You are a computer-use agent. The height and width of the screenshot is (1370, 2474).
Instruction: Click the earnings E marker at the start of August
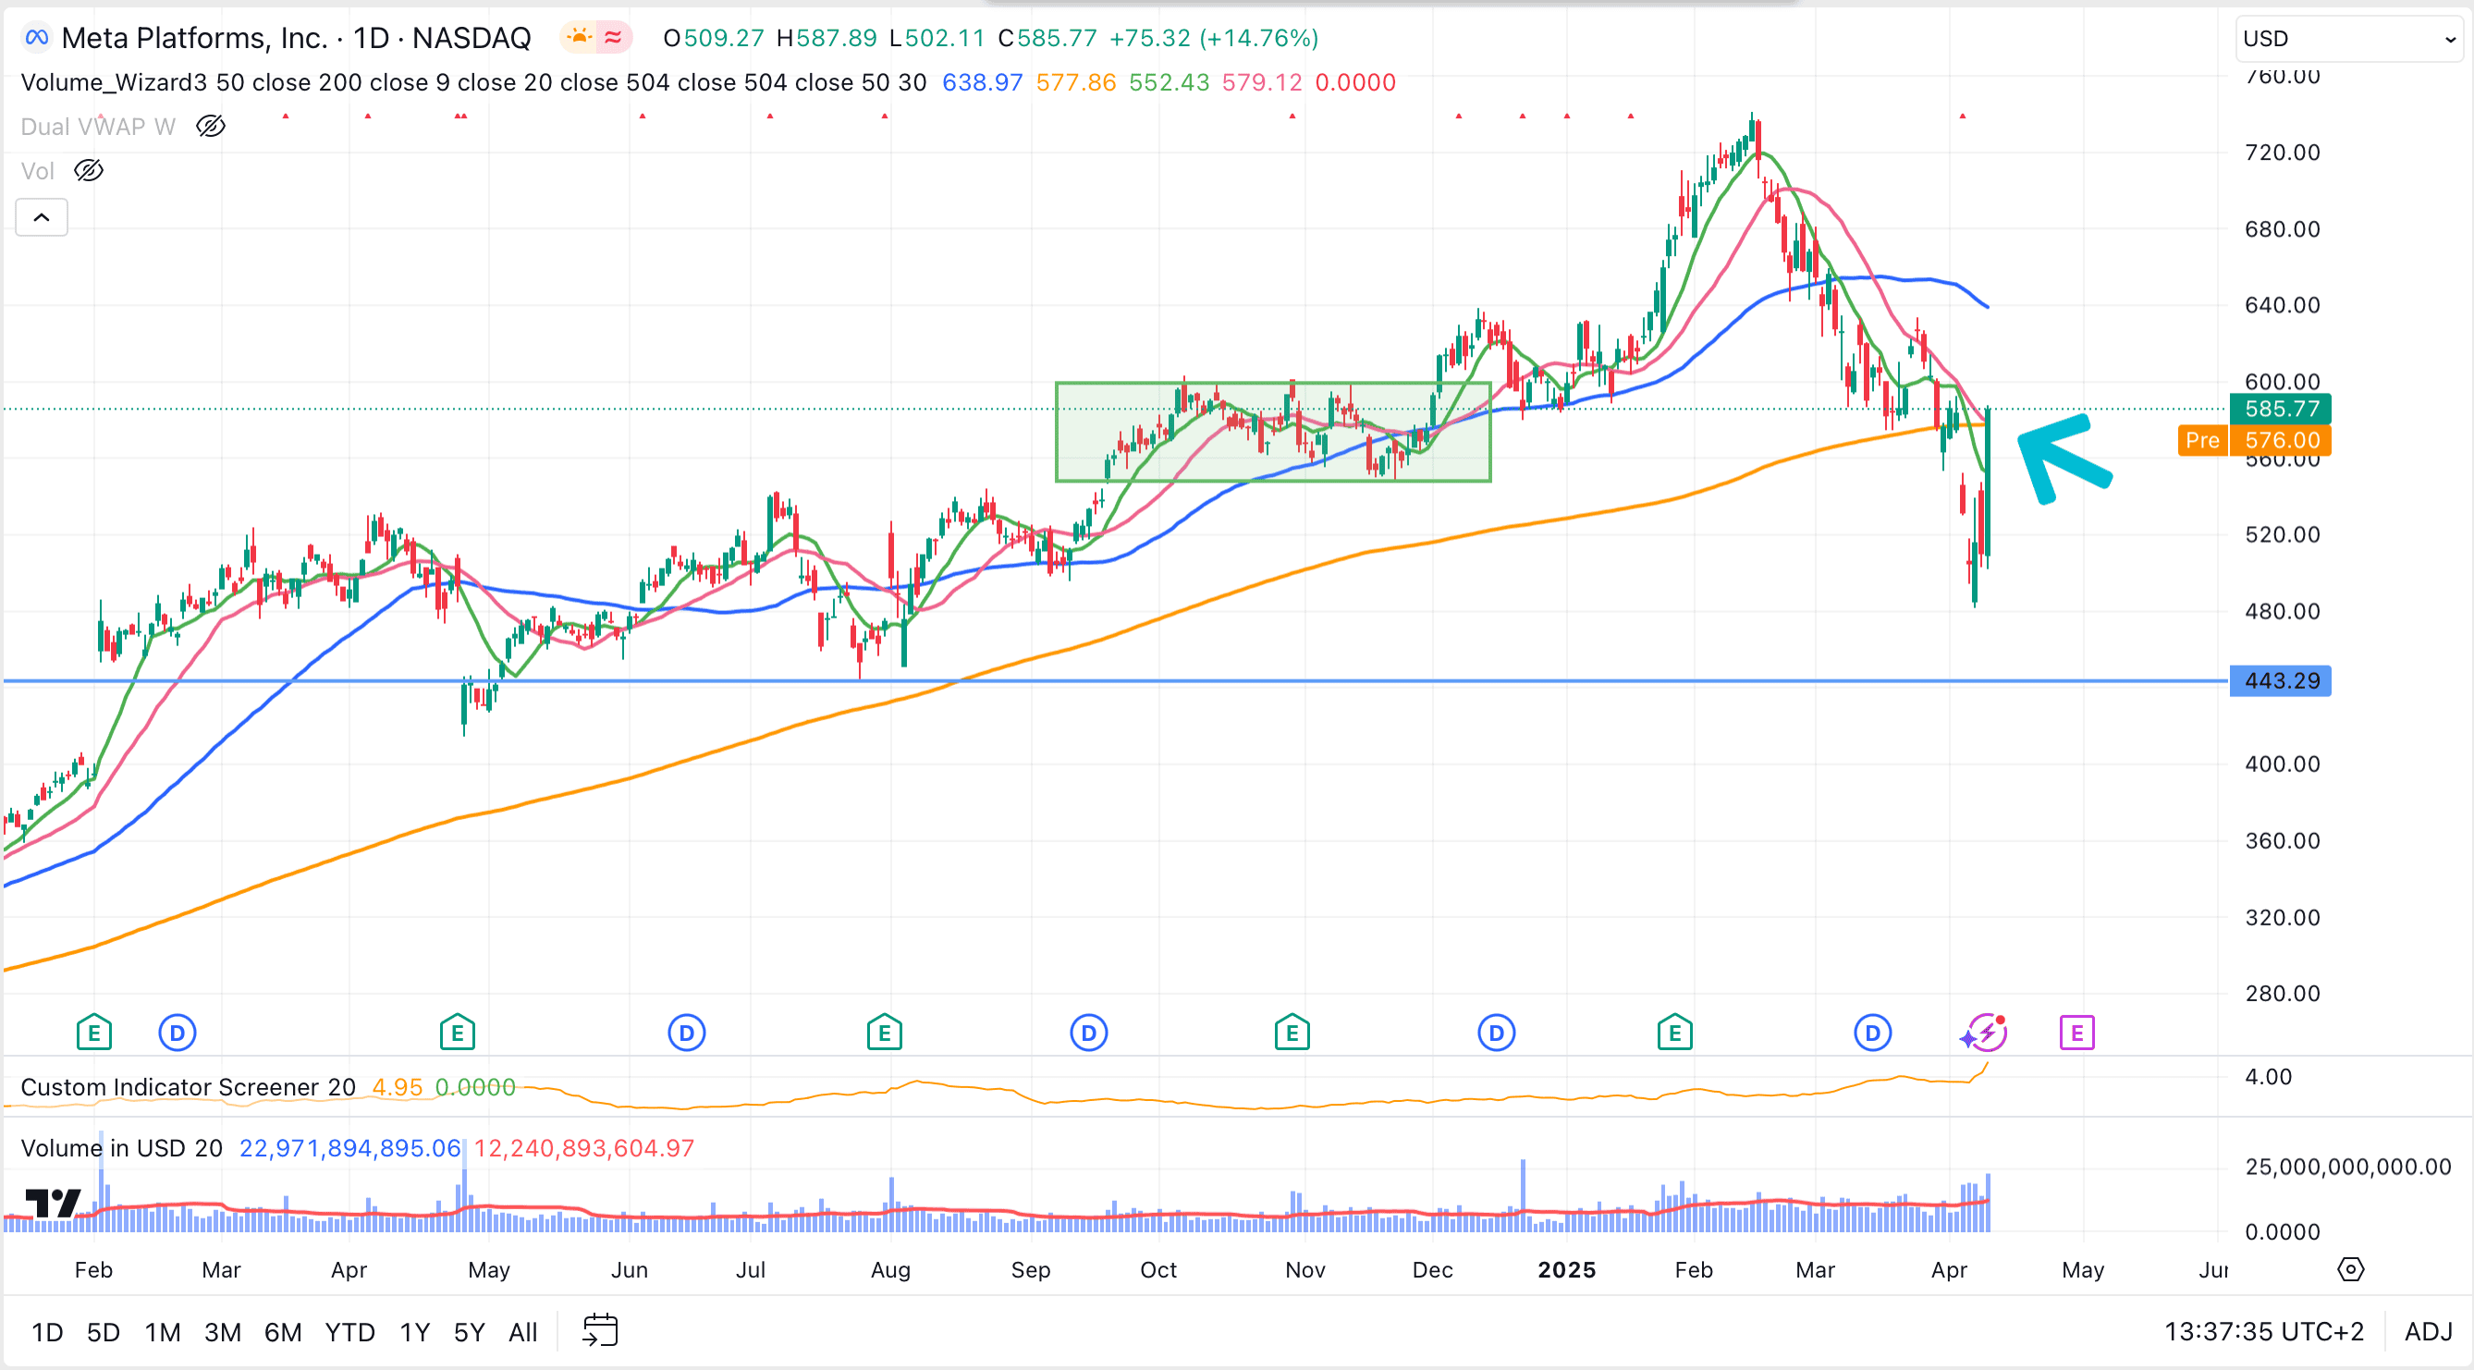coord(885,1033)
